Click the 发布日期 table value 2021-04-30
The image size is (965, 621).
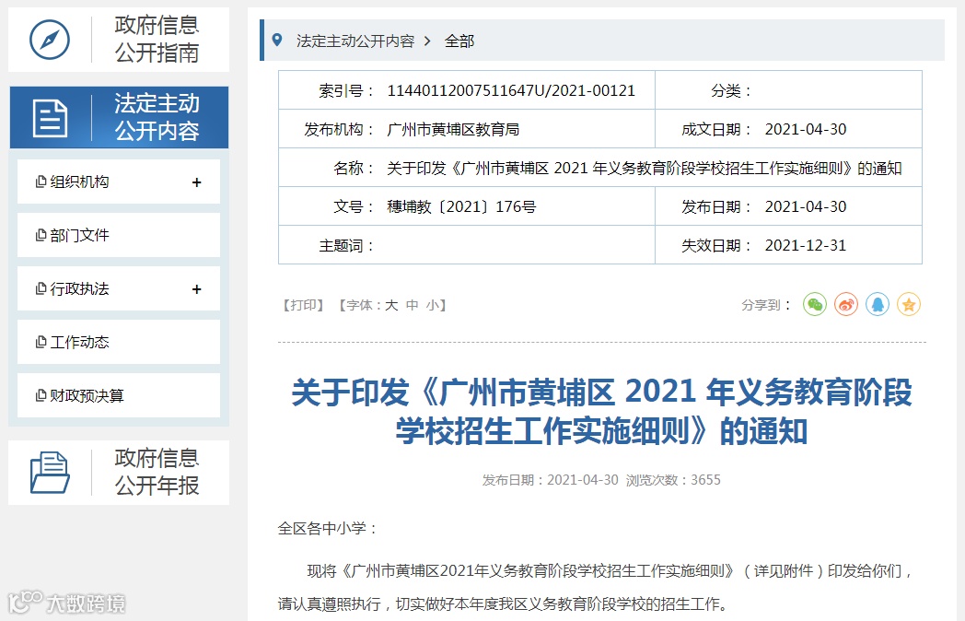806,206
